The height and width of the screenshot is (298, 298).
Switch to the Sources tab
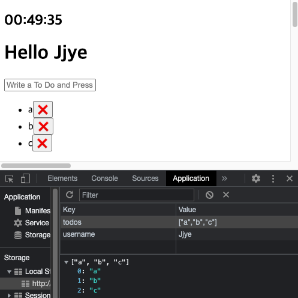point(145,178)
